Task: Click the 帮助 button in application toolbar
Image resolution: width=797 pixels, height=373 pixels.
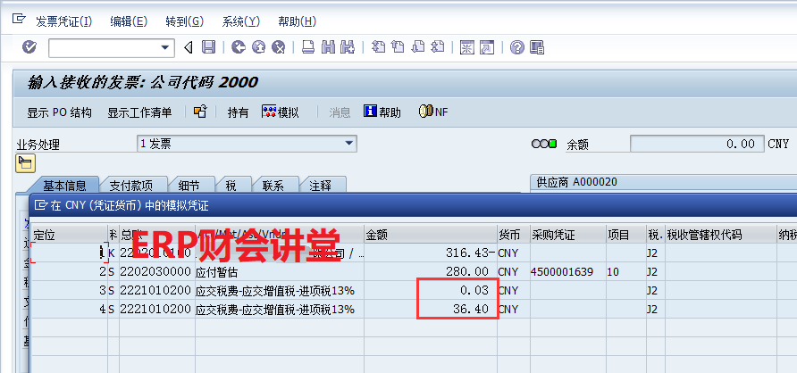Action: pyautogui.click(x=382, y=112)
